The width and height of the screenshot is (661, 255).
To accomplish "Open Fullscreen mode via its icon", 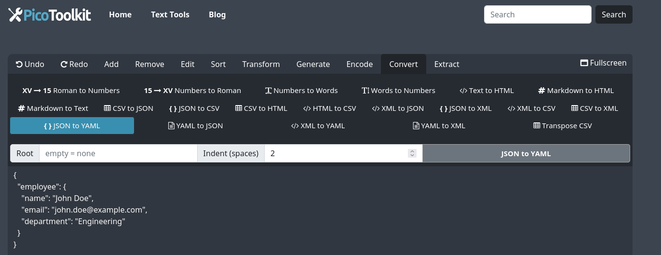I will [x=584, y=63].
